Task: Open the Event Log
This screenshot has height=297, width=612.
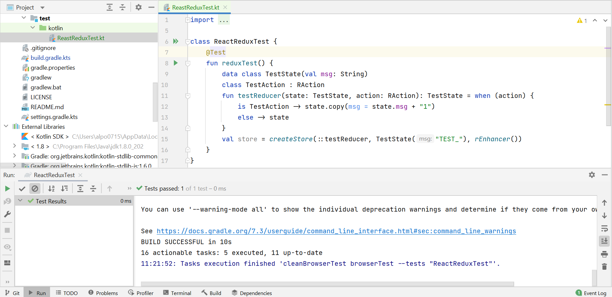Action: (591, 293)
